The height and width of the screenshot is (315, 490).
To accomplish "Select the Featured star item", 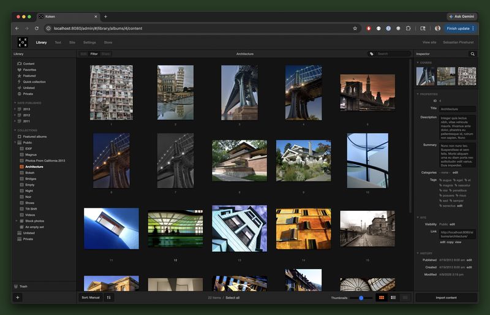I will pos(29,76).
